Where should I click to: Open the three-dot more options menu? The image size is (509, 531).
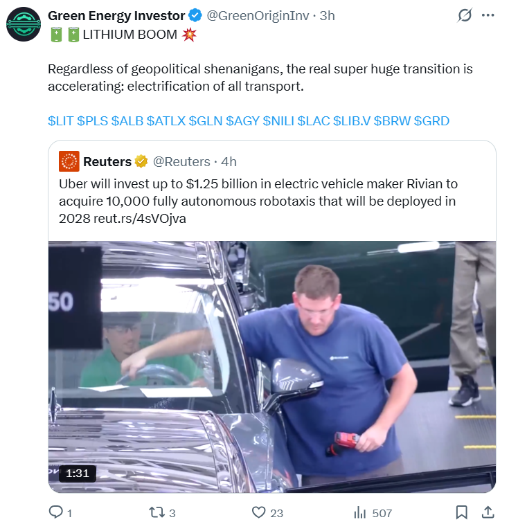[488, 15]
